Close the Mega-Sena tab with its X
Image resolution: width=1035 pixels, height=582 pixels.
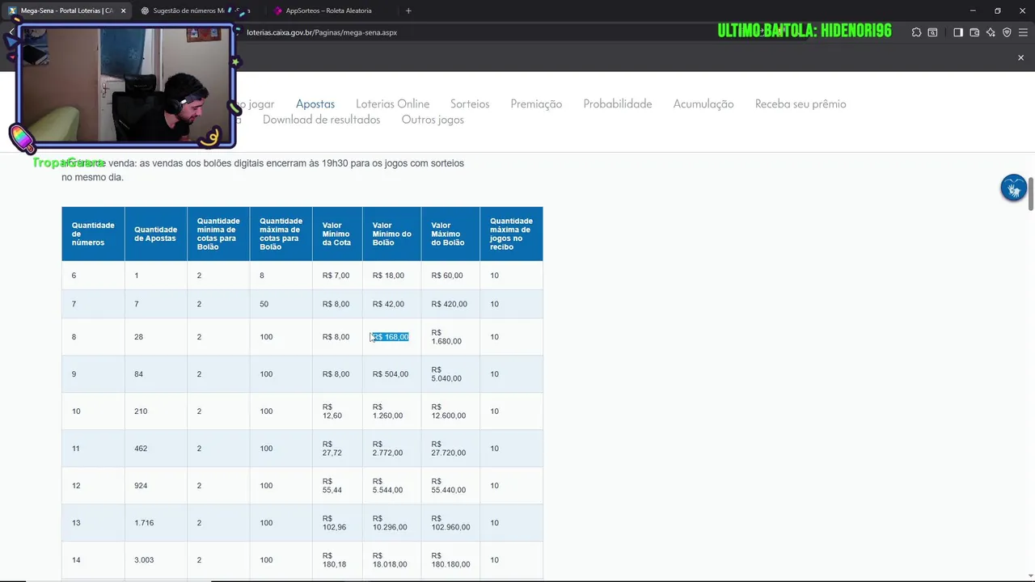pyautogui.click(x=123, y=11)
